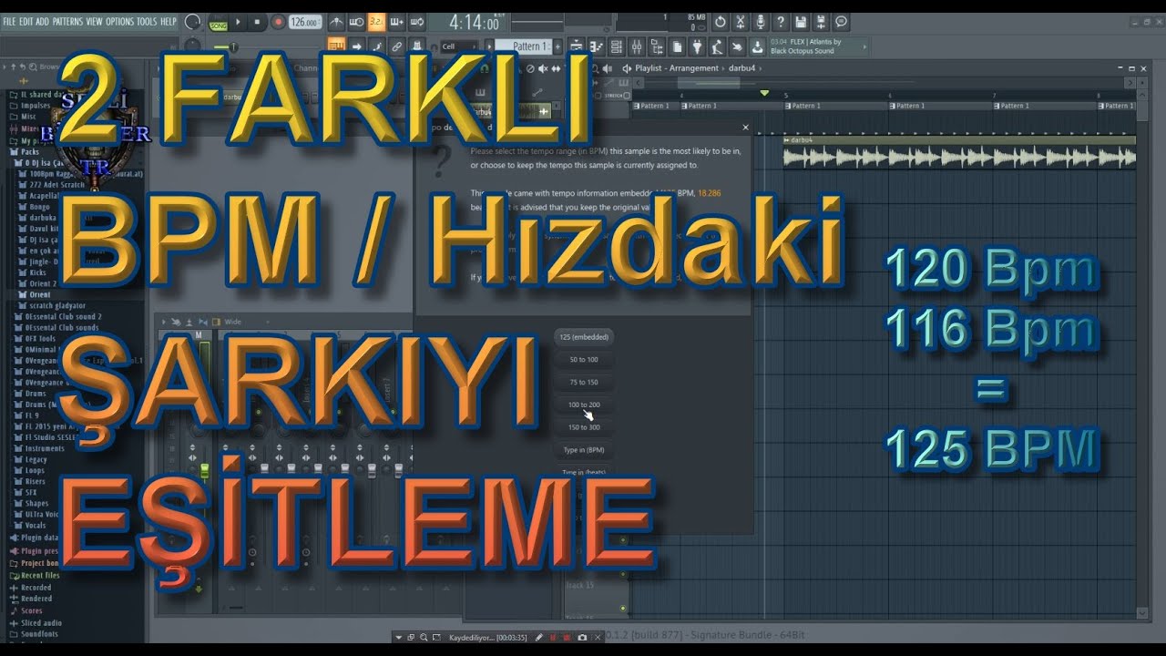Click the Type in (BPM) button

click(x=584, y=450)
